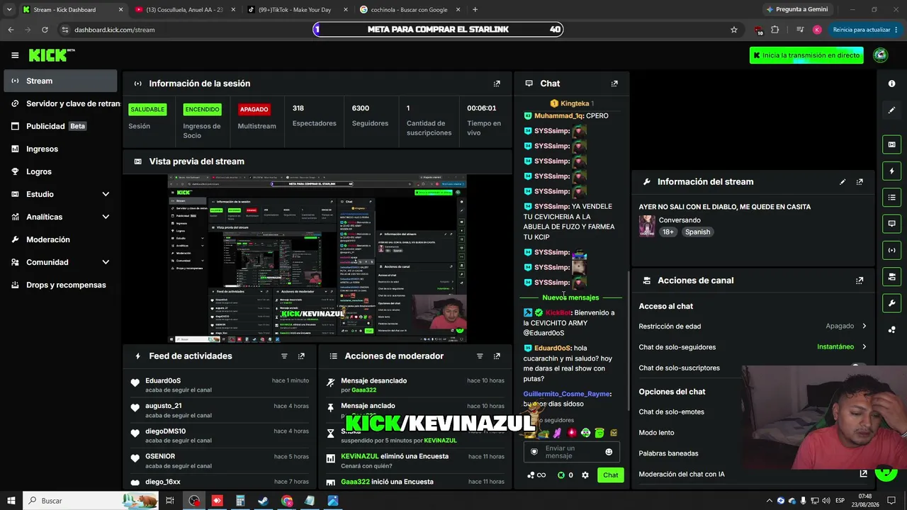
Task: Edit the Información del stream details
Action: click(x=843, y=182)
